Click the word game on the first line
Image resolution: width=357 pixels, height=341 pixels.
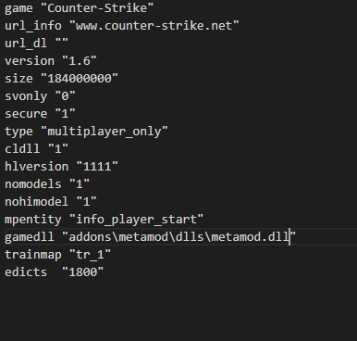18,8
